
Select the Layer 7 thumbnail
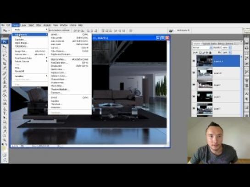point(205,108)
